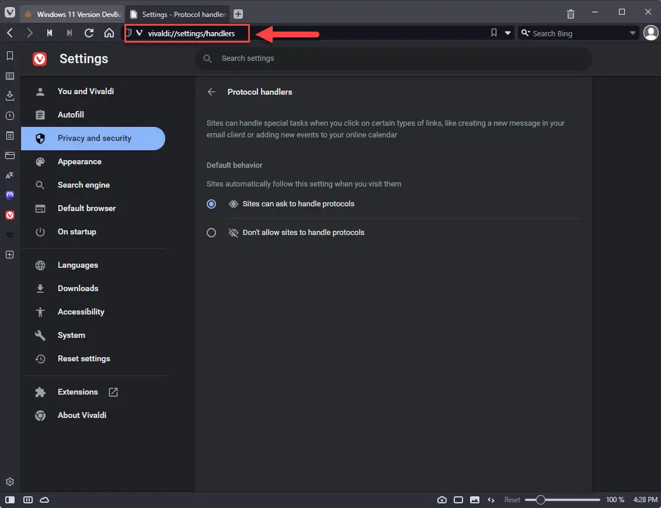Open Reset settings section
The height and width of the screenshot is (508, 661).
(93, 358)
